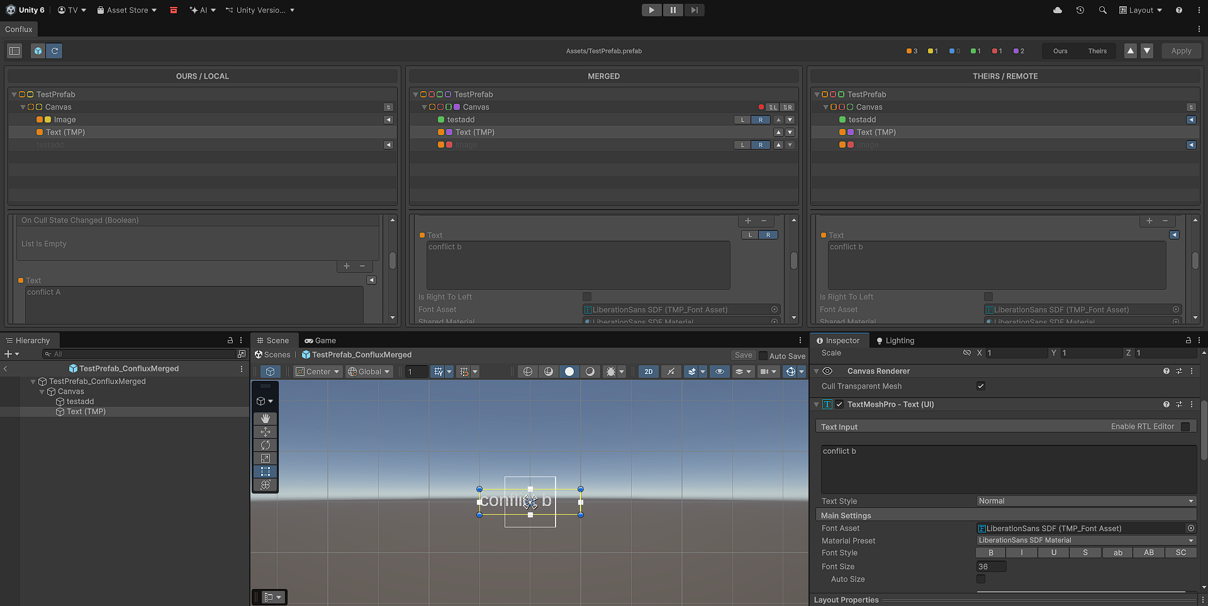Click the Save button in Scene header
This screenshot has width=1208, height=606.
coord(743,355)
